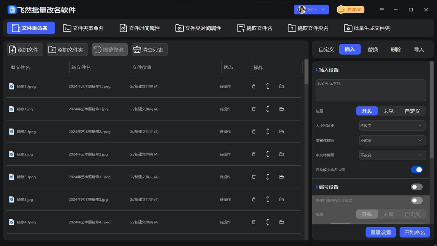Open folder location icon for 精修2.Jpeg row
The image size is (437, 246).
point(282,132)
